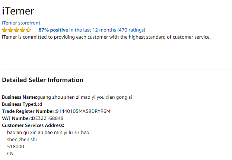The image size is (232, 160).
Task: Click the second rating star
Action: tap(11, 30)
